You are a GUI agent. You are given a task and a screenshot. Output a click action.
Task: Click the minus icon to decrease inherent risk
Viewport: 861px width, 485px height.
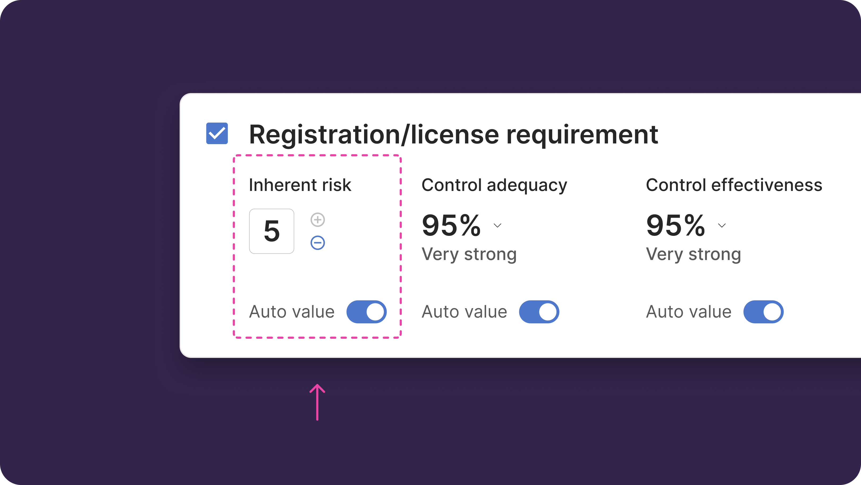pyautogui.click(x=318, y=243)
